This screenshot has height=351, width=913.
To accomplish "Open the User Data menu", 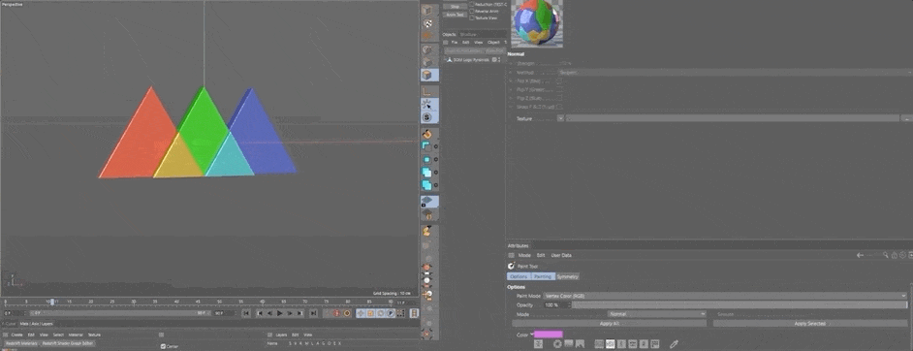I will [x=562, y=255].
